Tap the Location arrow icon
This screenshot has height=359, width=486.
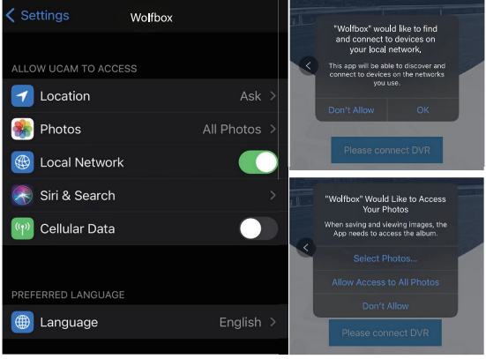point(22,96)
